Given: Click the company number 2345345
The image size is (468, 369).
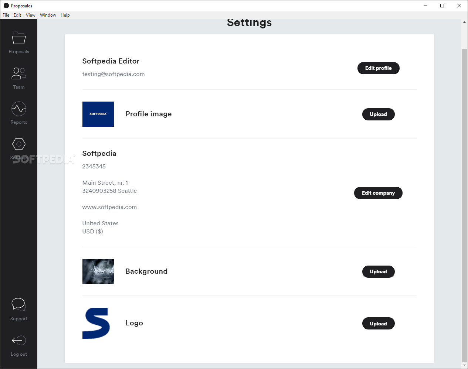Looking at the screenshot, I should pos(94,167).
